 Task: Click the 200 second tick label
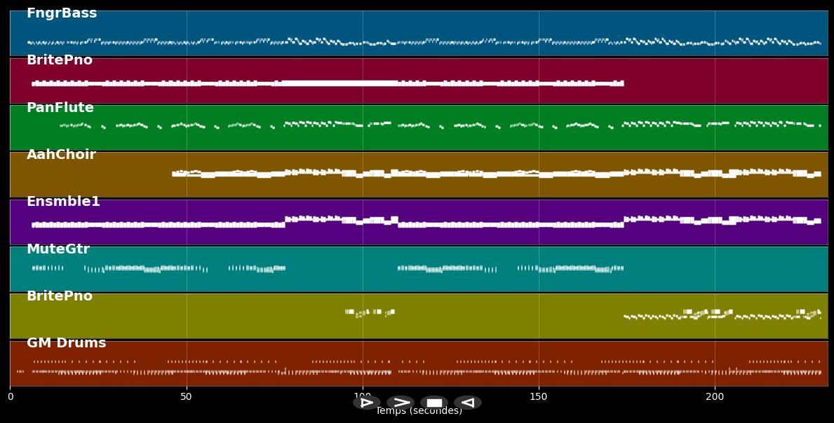point(715,397)
